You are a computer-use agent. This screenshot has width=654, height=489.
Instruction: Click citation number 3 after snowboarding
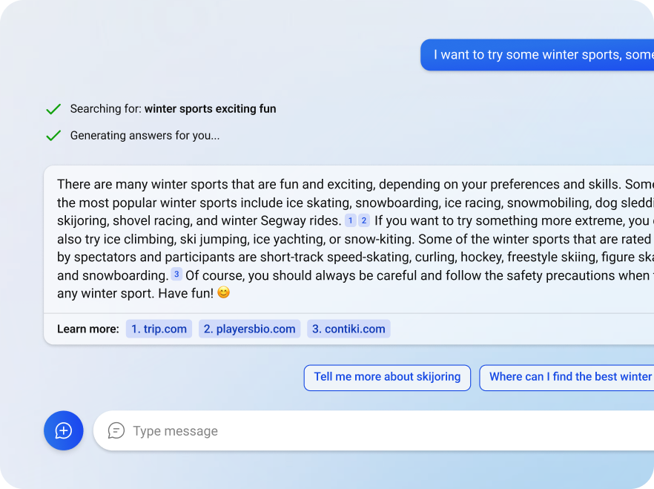click(176, 274)
